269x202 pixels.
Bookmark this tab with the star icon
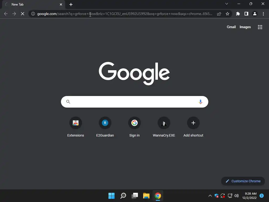227,14
